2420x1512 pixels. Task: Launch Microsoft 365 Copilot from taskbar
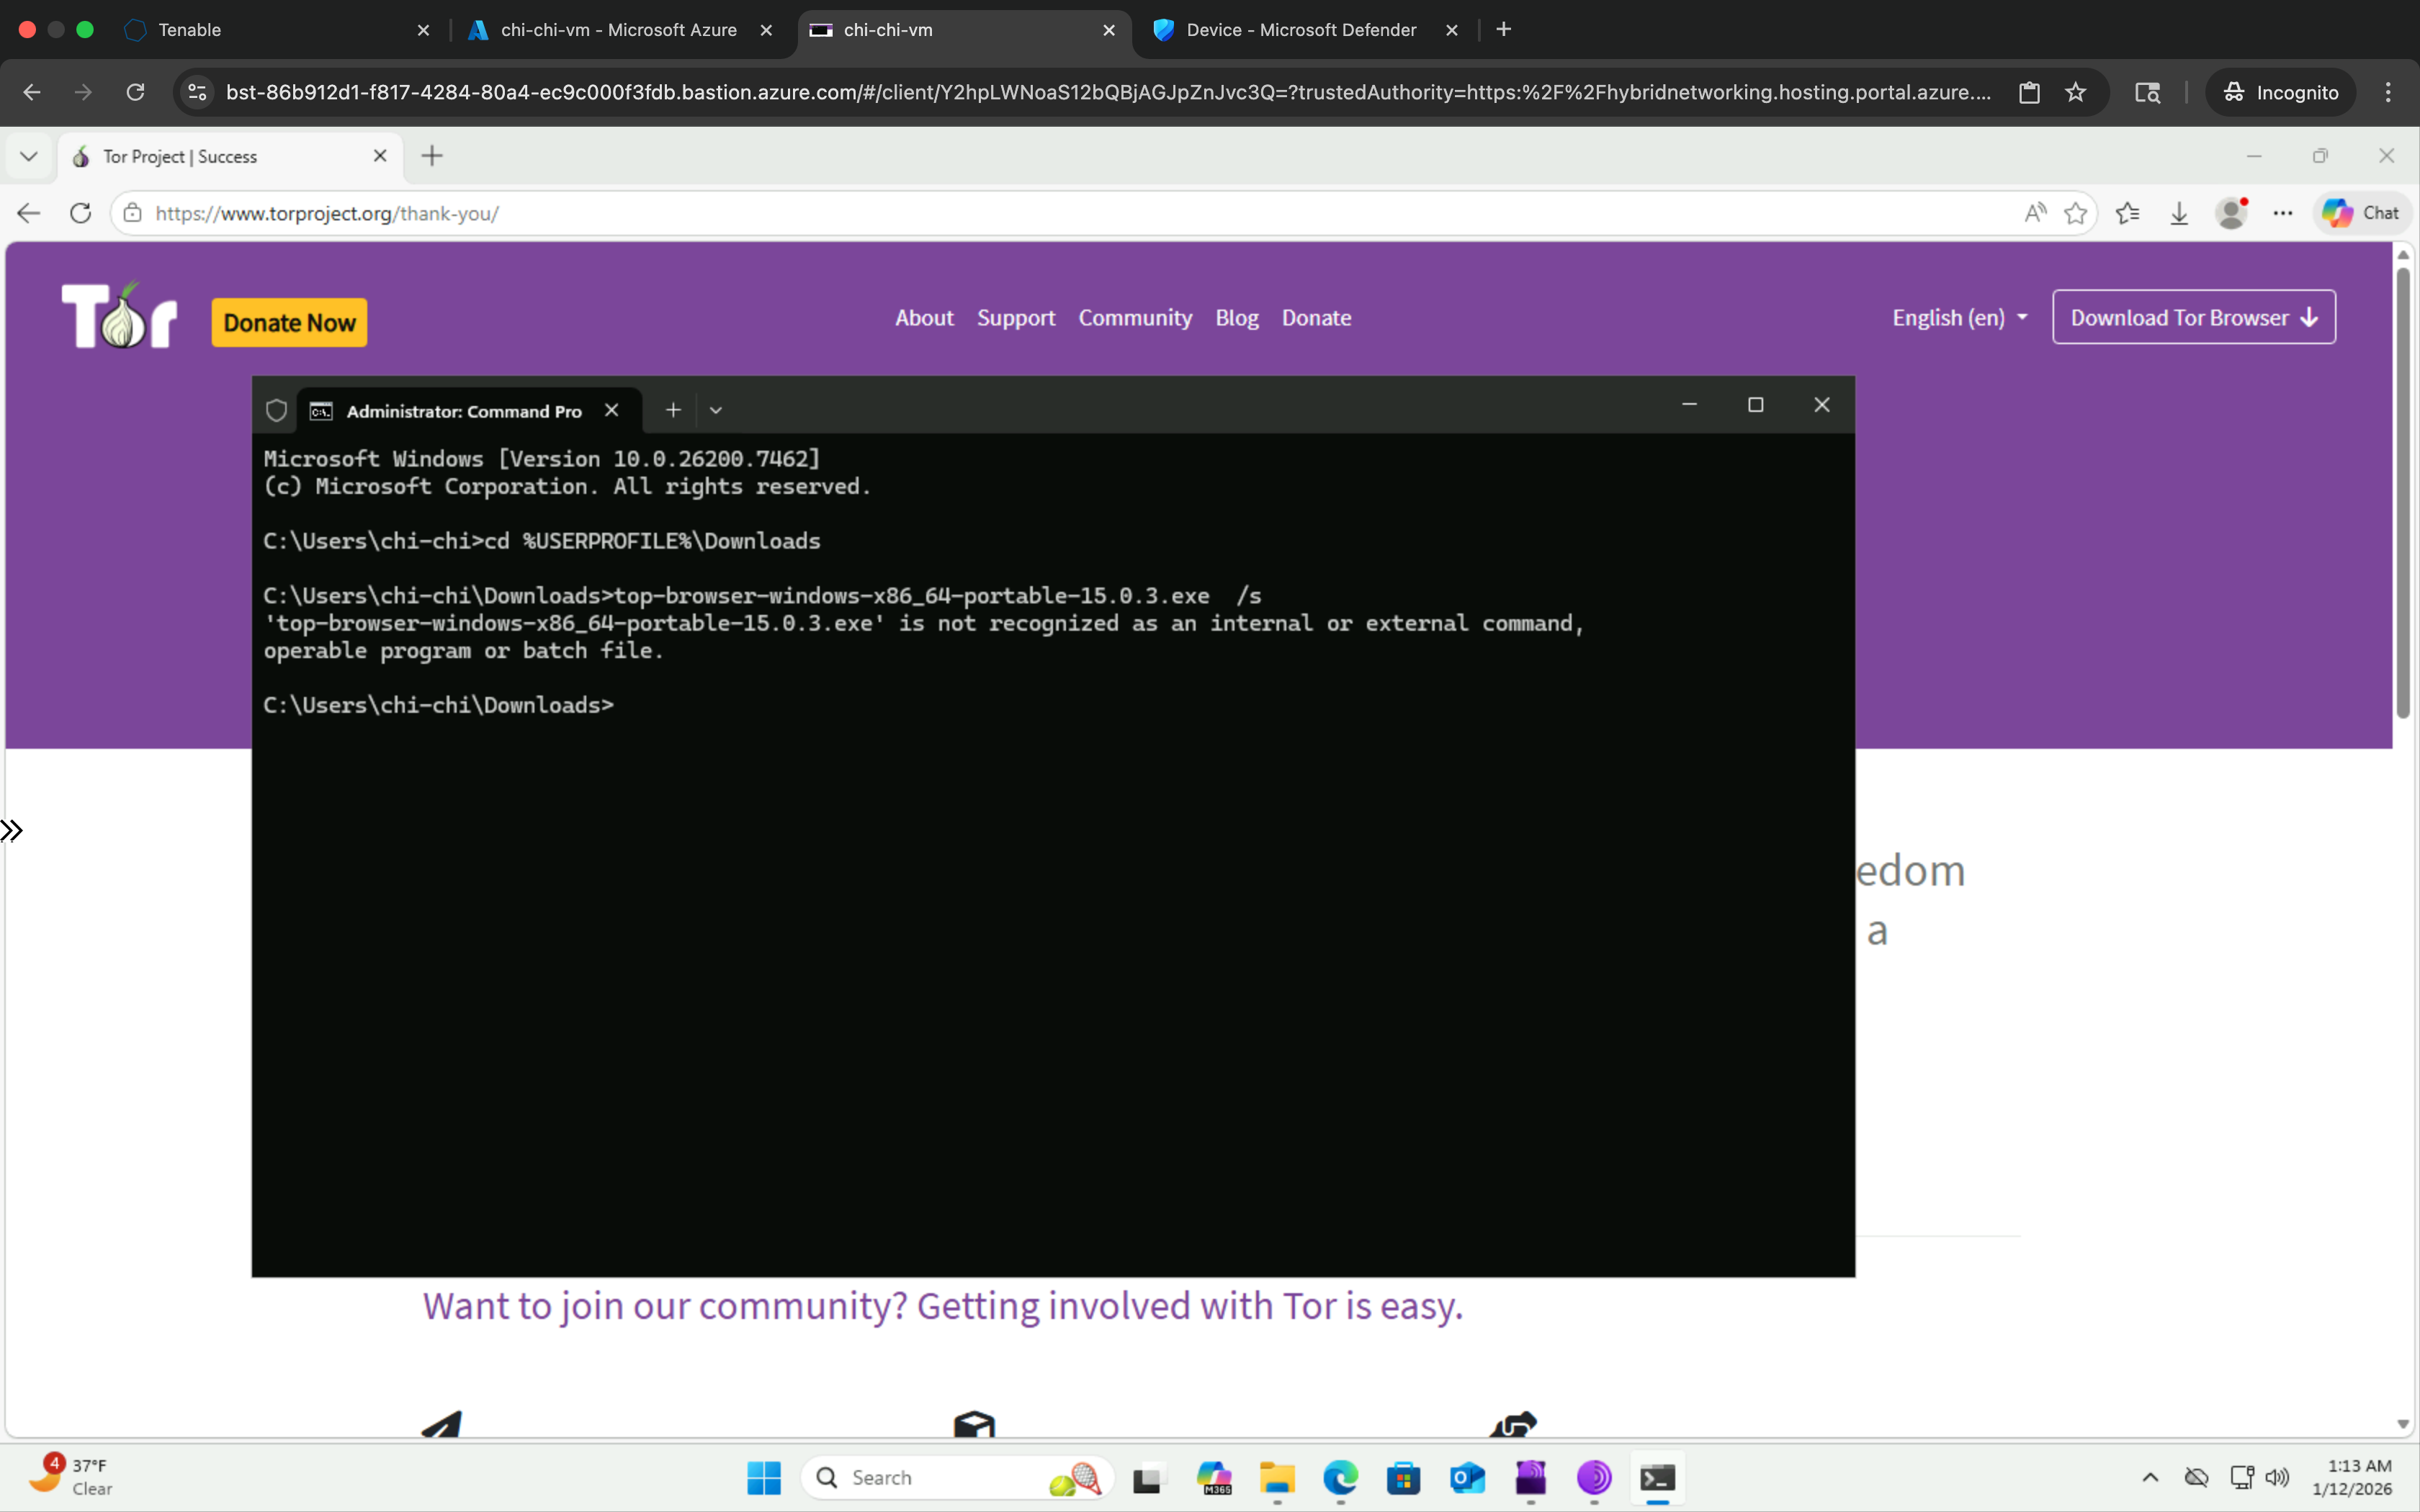tap(1214, 1477)
